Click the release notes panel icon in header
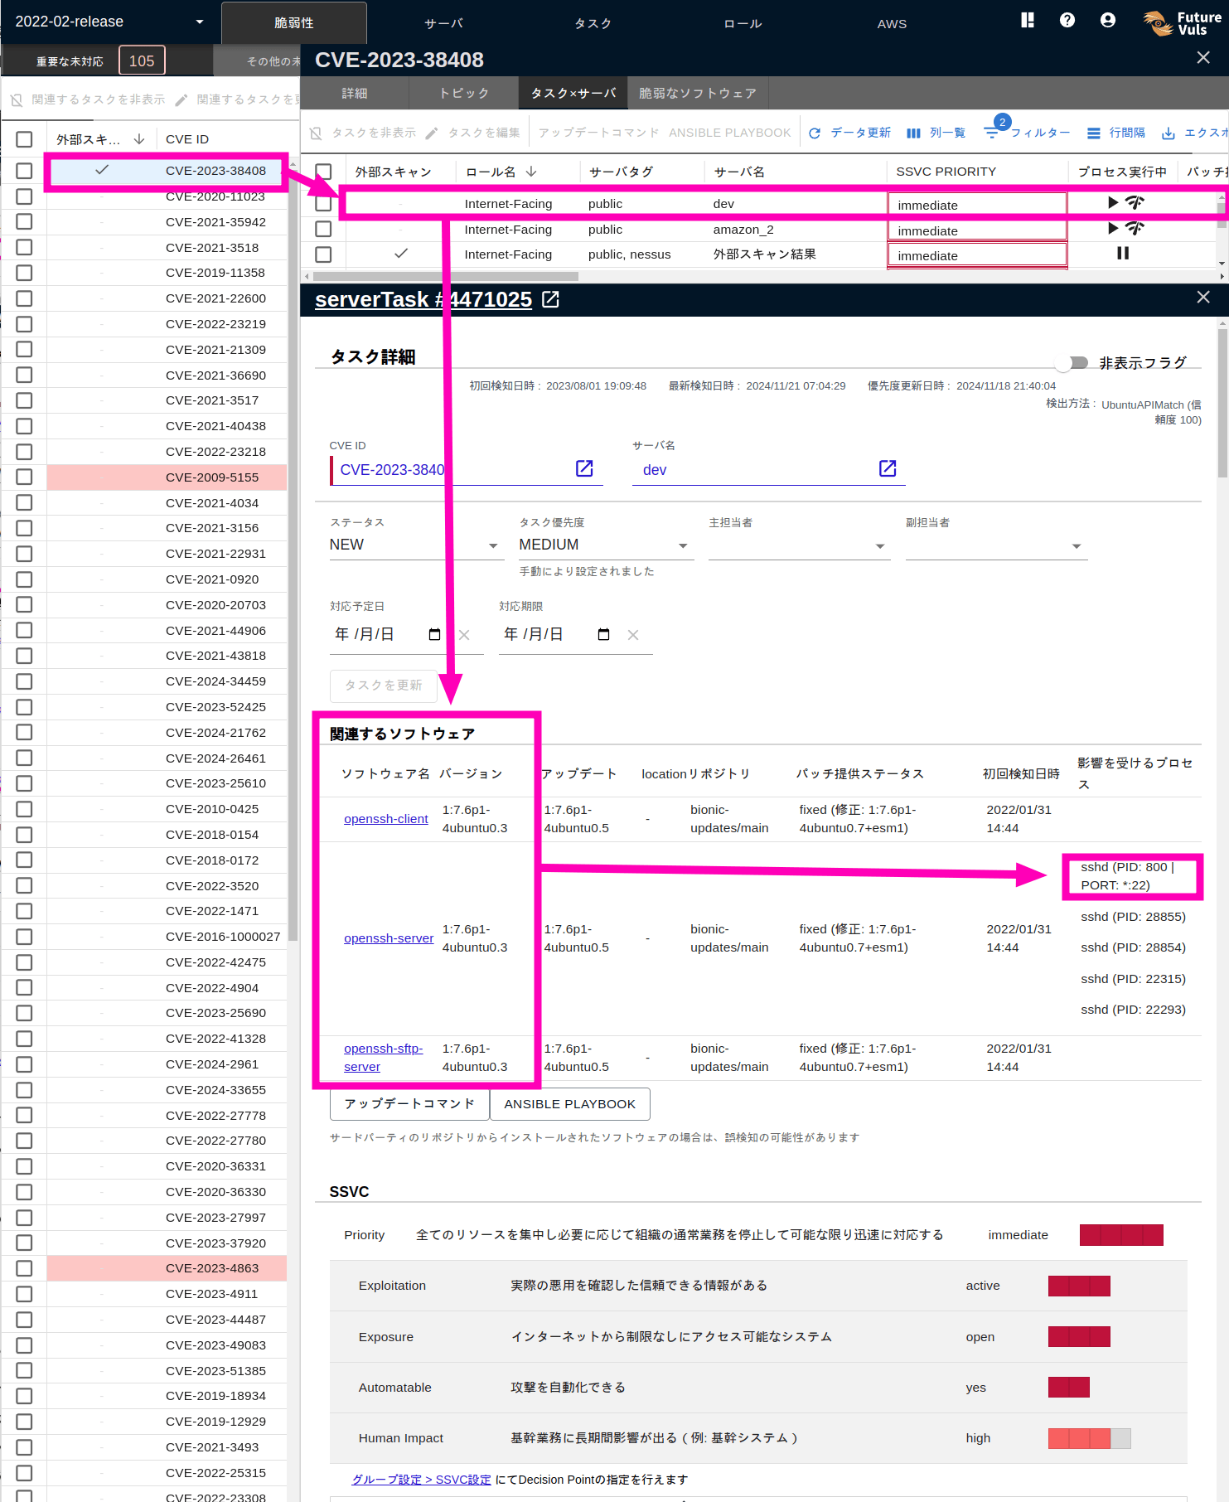 coord(1027,20)
